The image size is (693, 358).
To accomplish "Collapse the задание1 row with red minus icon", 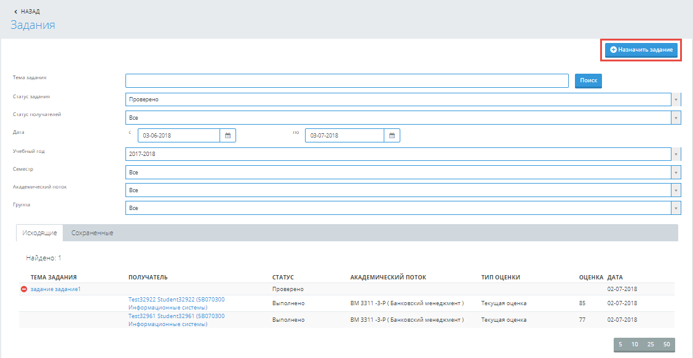I will 24,289.
